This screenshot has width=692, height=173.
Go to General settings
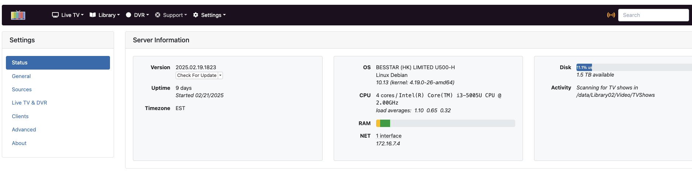click(21, 76)
